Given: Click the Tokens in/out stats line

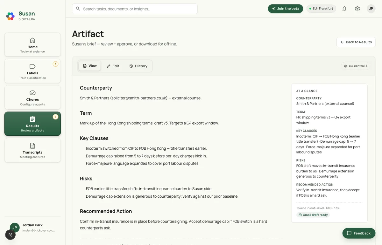Looking at the screenshot, I should pyautogui.click(x=318, y=208).
